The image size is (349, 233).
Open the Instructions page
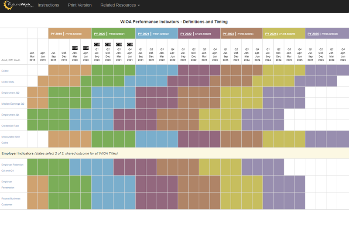[x=48, y=5]
